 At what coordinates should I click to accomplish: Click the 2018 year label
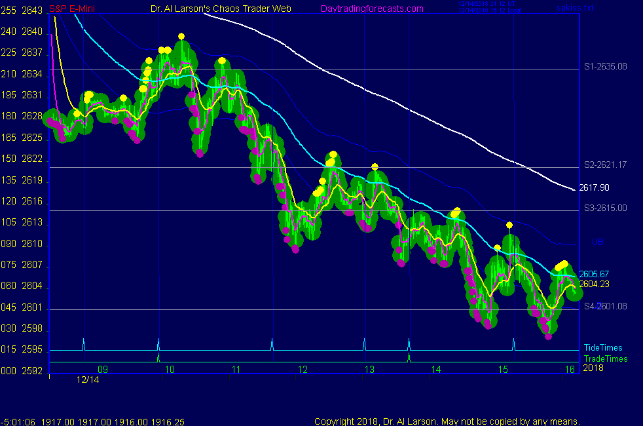[593, 368]
